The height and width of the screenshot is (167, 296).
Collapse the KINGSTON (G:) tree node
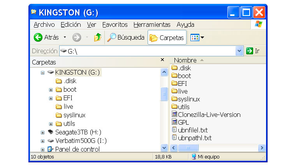click(43, 73)
